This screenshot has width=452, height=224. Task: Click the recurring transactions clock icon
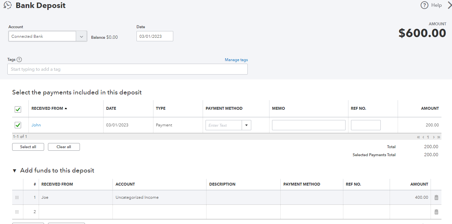[8, 5]
